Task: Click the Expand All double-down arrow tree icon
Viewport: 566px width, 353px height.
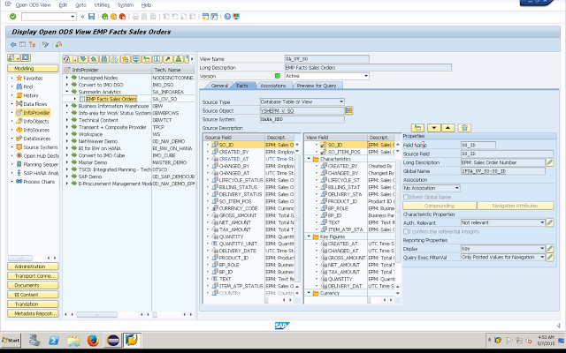Action: click(83, 59)
